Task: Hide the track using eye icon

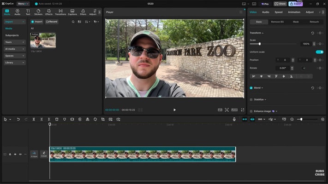Action: pos(15,155)
